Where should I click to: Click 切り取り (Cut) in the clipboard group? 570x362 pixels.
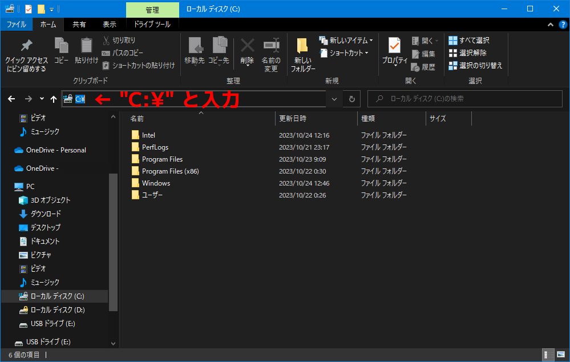[119, 41]
